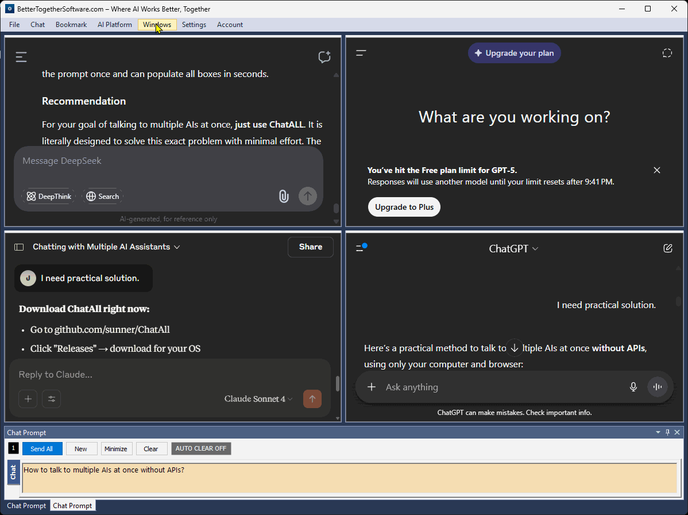Click scroll-to-bottom arrow in ChatGPT pane
The height and width of the screenshot is (515, 688).
tap(514, 348)
